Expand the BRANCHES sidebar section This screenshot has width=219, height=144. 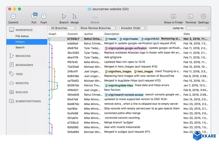coord(23,56)
